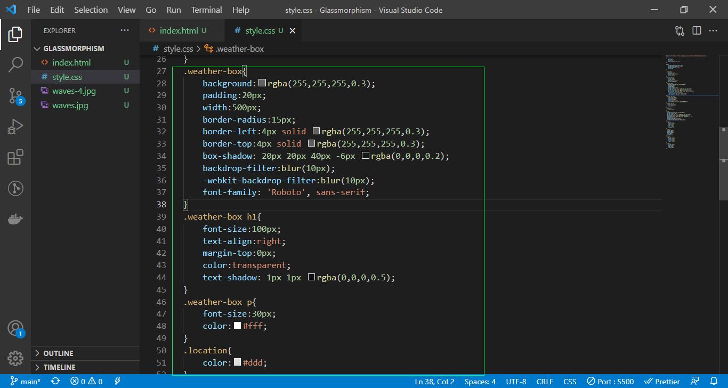This screenshot has height=388, width=728.
Task: Click box-shadow color swatch on line 34
Action: 366,156
